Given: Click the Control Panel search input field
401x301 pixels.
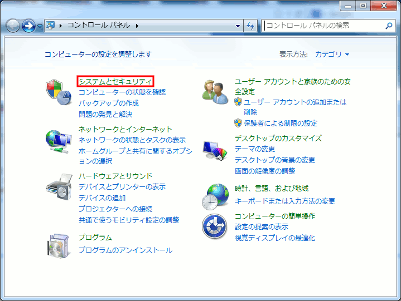Looking at the screenshot, I should pyautogui.click(x=322, y=26).
